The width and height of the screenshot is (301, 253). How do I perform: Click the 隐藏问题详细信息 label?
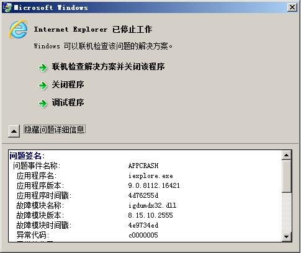point(55,130)
